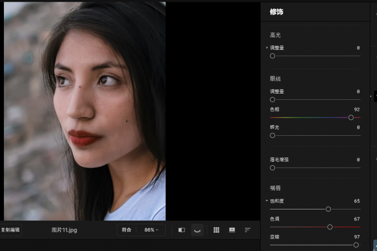
Task: Expand the 高光 调整量 disclosure triangle
Action: [267, 48]
